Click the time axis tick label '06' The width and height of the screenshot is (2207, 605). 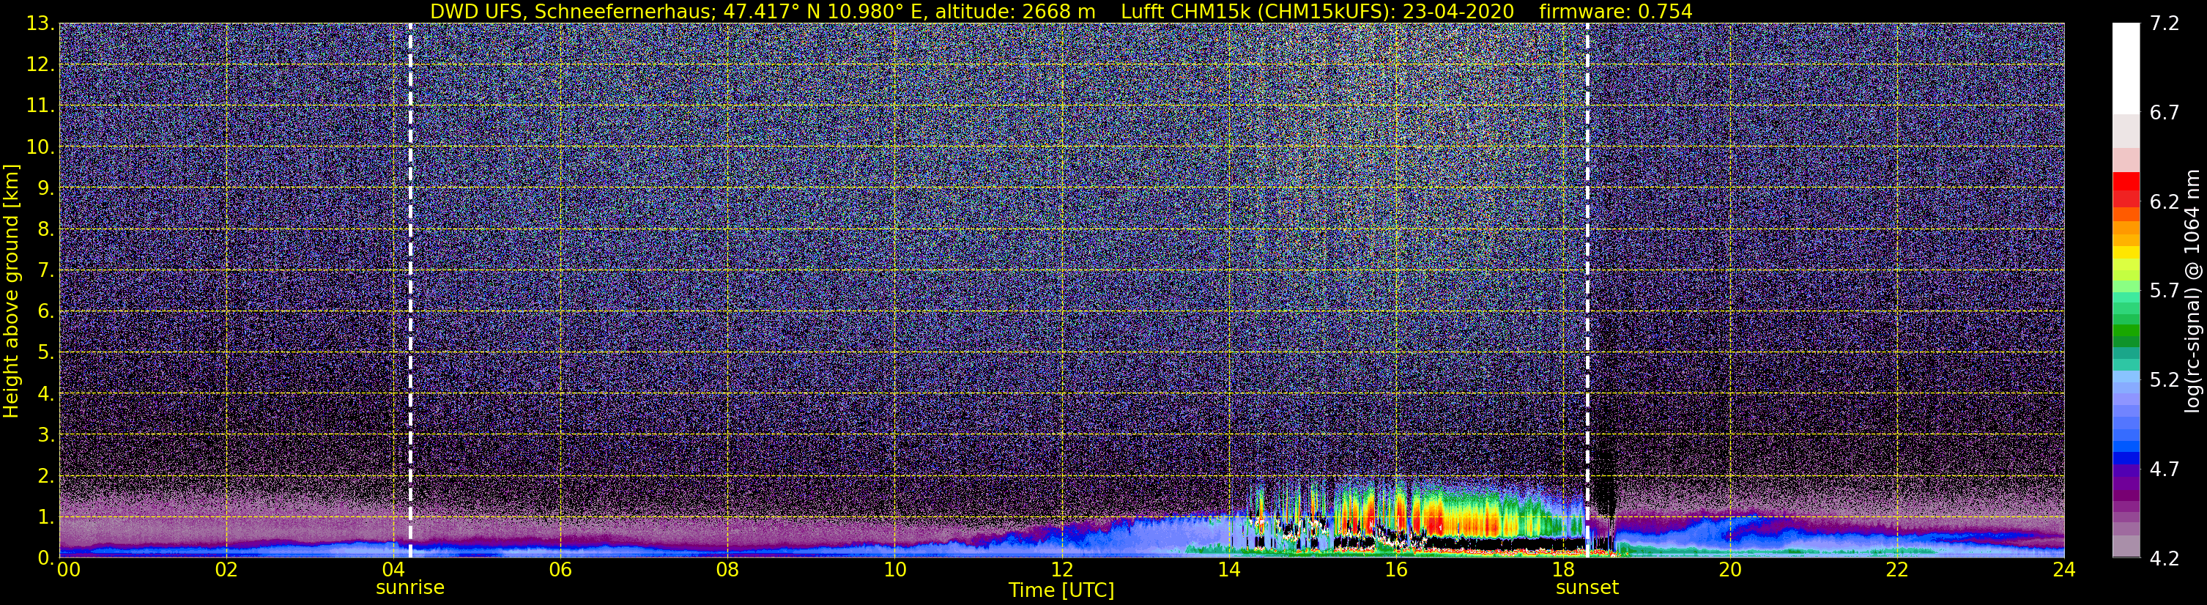point(560,570)
